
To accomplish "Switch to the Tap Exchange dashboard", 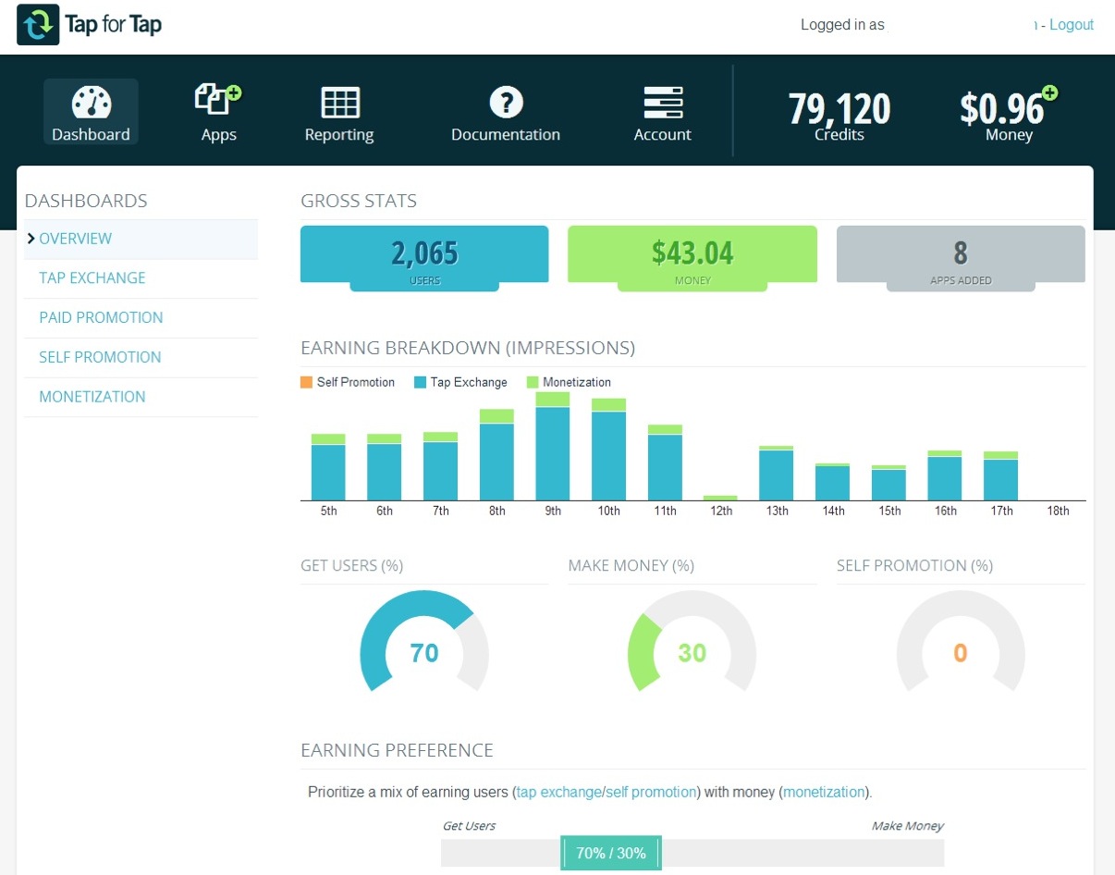I will [x=92, y=277].
